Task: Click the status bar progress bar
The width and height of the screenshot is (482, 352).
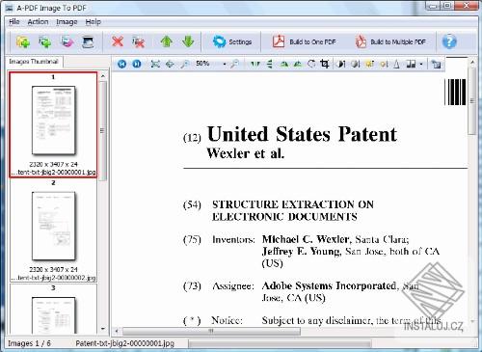Action: coord(280,344)
